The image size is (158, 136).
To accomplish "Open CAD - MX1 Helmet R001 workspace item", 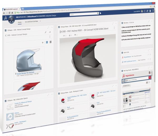I will click(106, 92).
